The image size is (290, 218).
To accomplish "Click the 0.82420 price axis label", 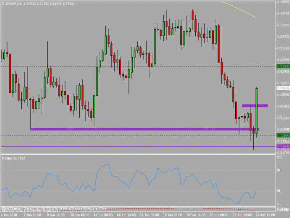I will tap(284, 106).
